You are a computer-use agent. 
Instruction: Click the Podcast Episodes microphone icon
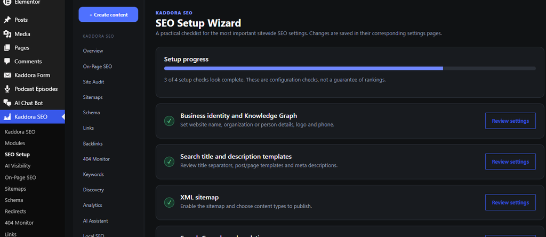pyautogui.click(x=7, y=89)
